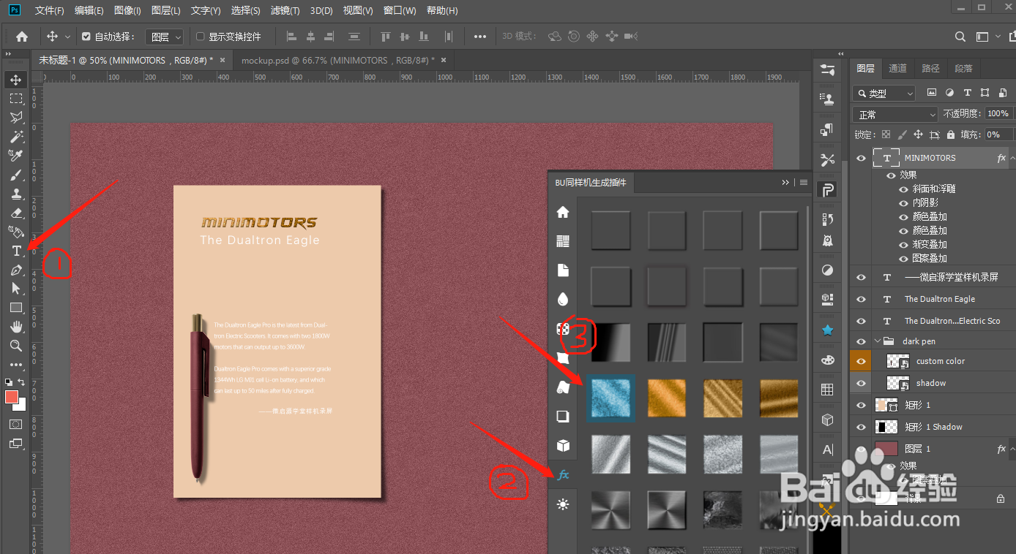This screenshot has width=1016, height=554.
Task: Select the Move tool in the toolbox
Action: tap(16, 79)
